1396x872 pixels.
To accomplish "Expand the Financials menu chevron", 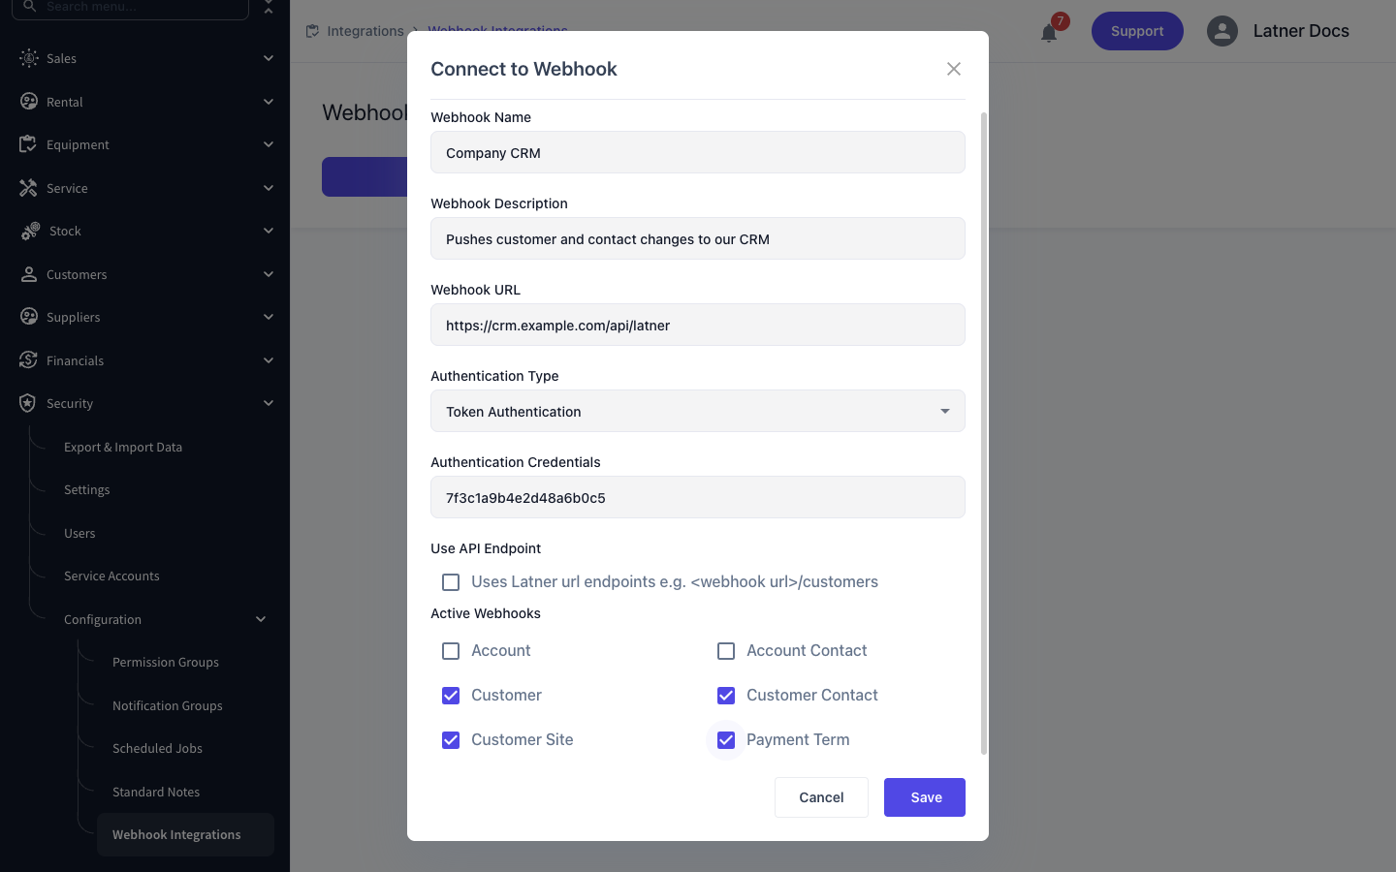I will click(x=269, y=360).
